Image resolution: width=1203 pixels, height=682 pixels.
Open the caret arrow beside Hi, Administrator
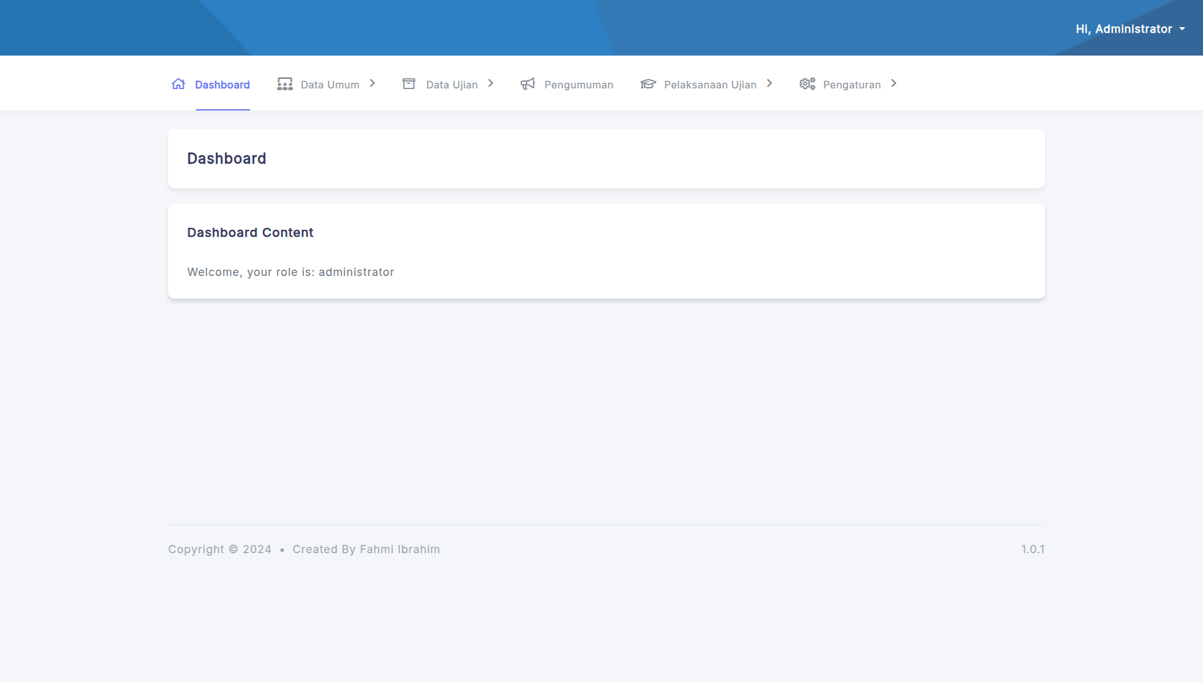tap(1182, 29)
